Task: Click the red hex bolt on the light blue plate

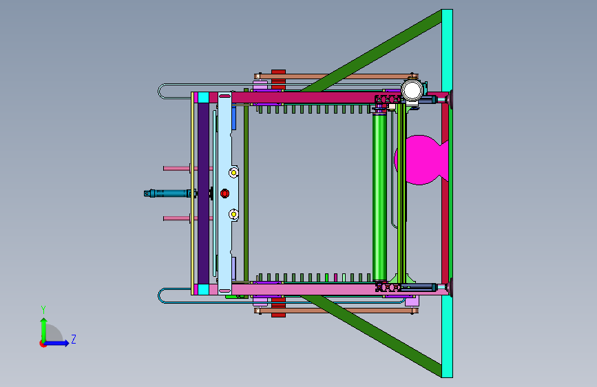Action: pos(224,193)
